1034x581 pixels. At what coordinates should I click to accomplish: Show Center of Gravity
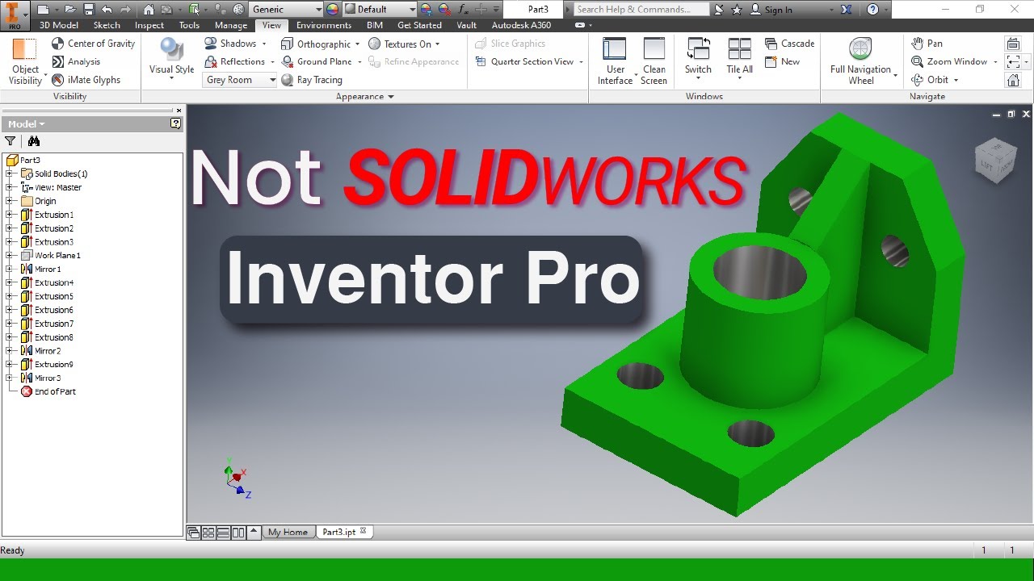pyautogui.click(x=93, y=44)
